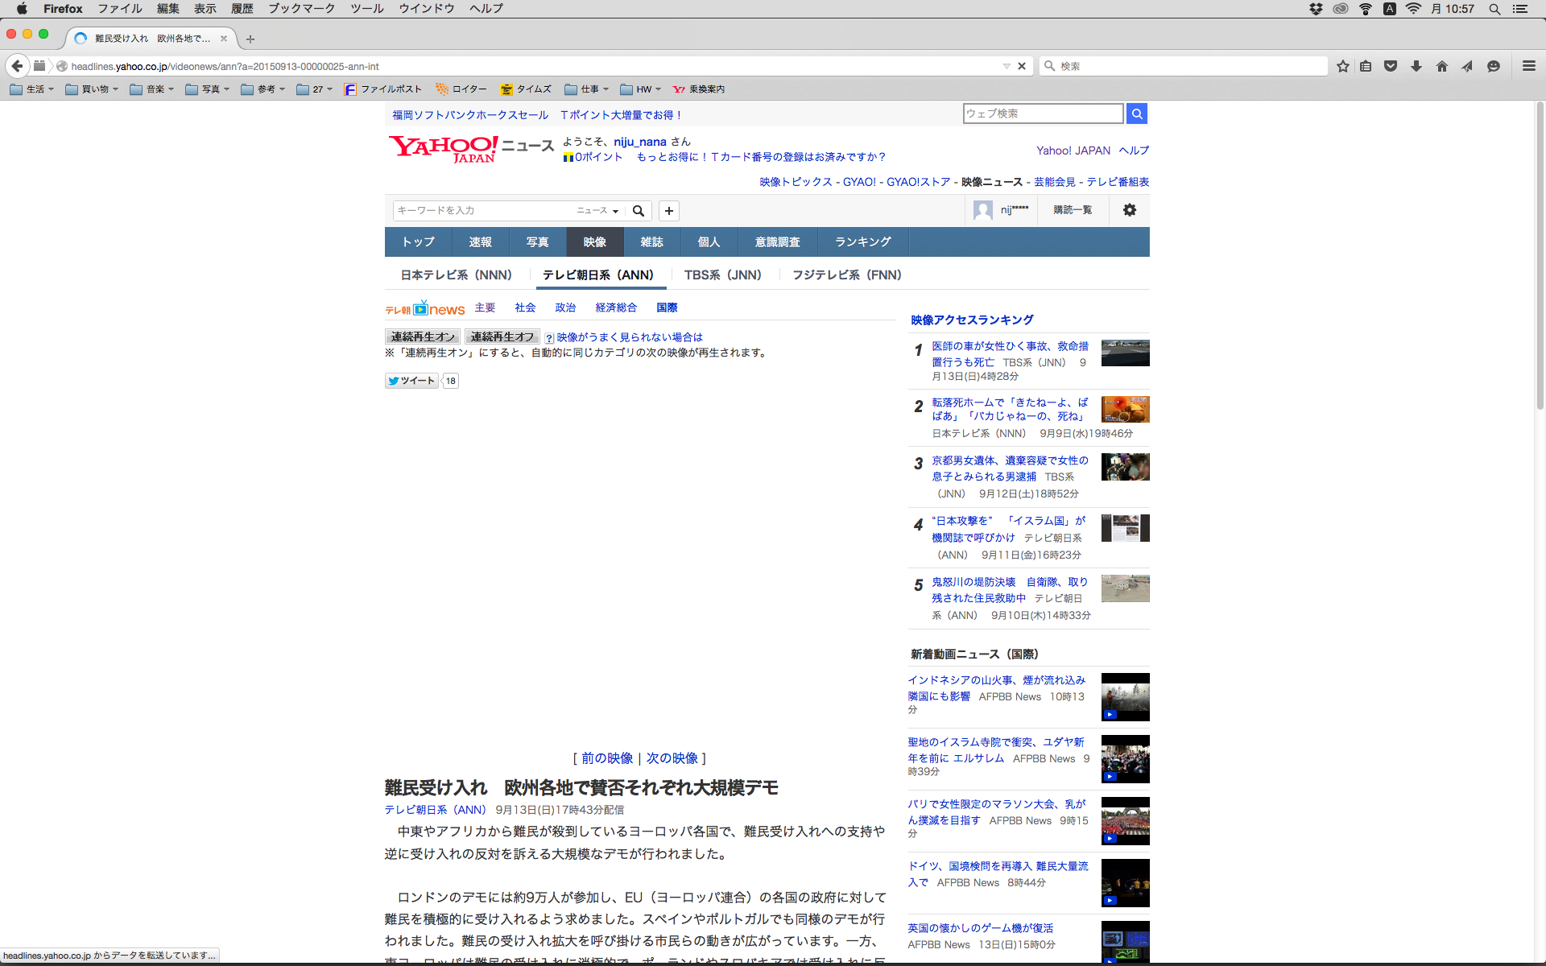
Task: Switch to TBS系（JNN）tab
Action: pyautogui.click(x=722, y=275)
